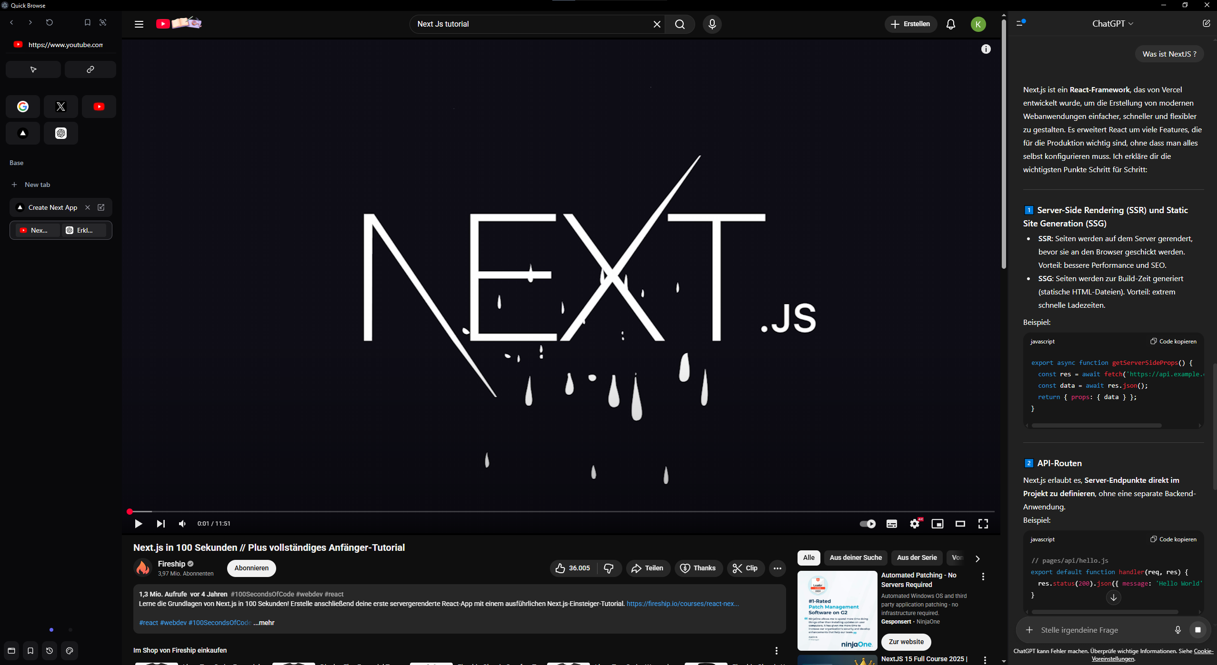
Task: Copy the getServerSideProps code block
Action: (1173, 342)
